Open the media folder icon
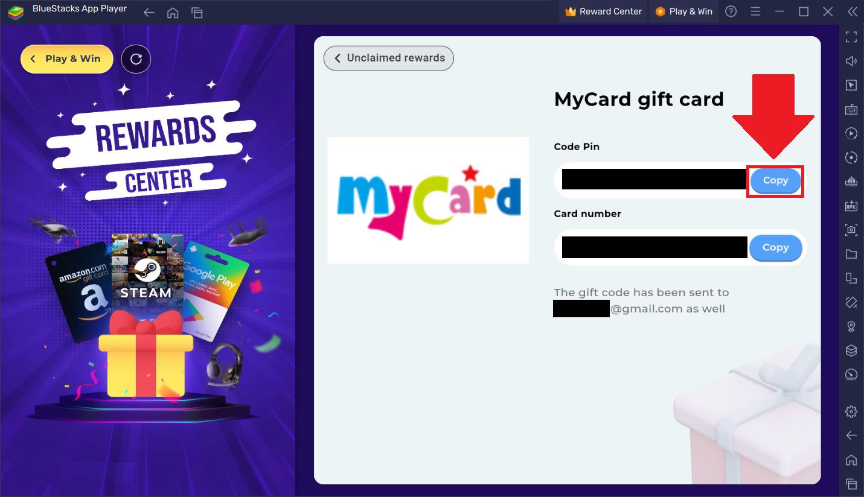This screenshot has width=864, height=497. coord(851,254)
